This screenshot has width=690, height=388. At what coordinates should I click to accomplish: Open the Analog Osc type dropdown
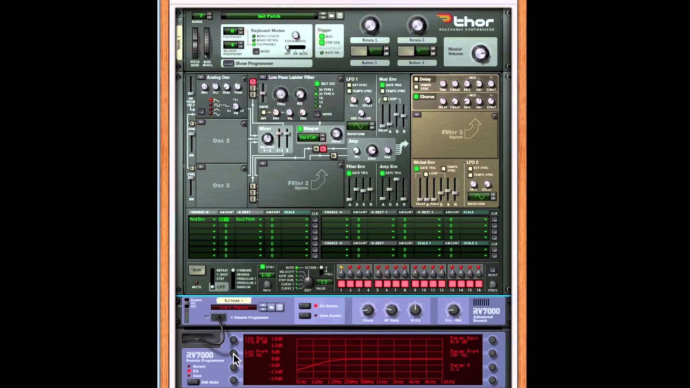pyautogui.click(x=201, y=78)
